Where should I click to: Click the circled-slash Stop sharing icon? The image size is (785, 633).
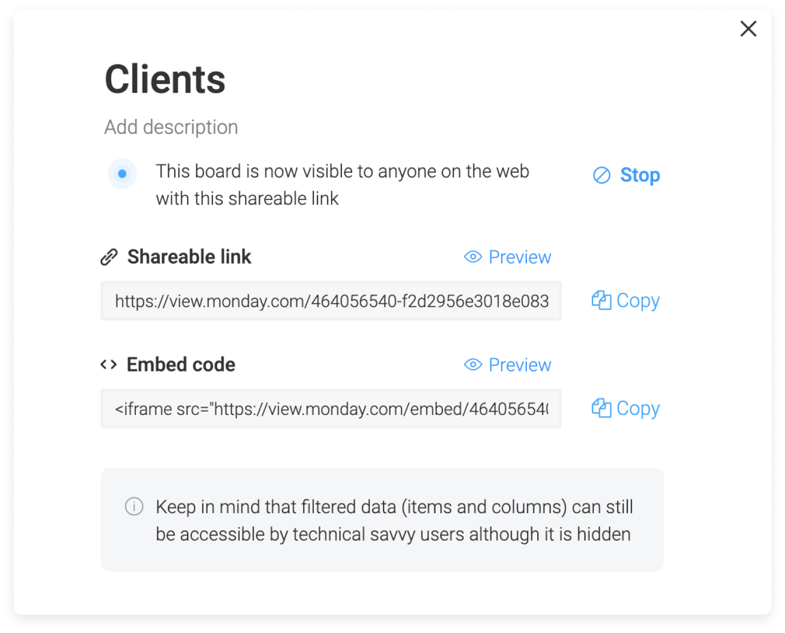click(x=602, y=175)
